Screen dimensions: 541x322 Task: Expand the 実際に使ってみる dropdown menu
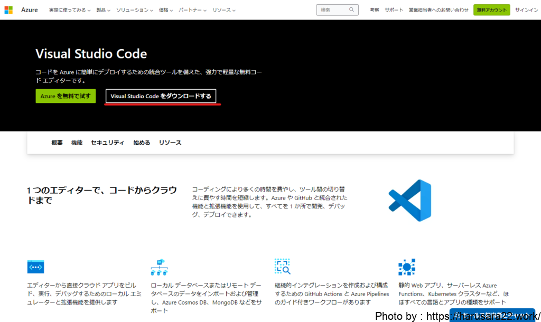point(69,10)
